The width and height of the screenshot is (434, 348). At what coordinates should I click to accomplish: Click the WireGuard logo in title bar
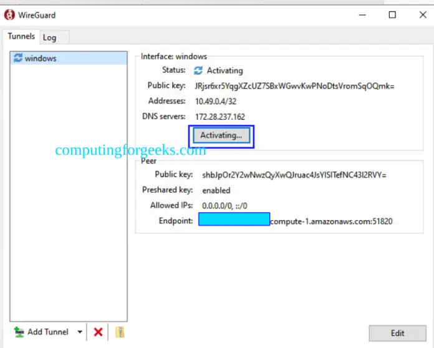[x=10, y=14]
